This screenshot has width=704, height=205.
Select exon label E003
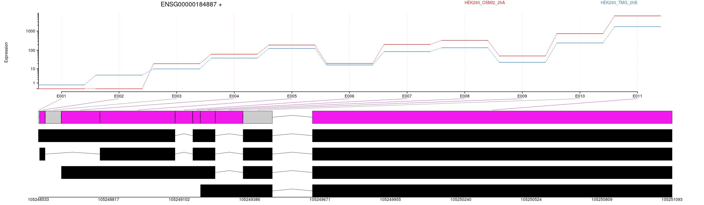tap(177, 96)
